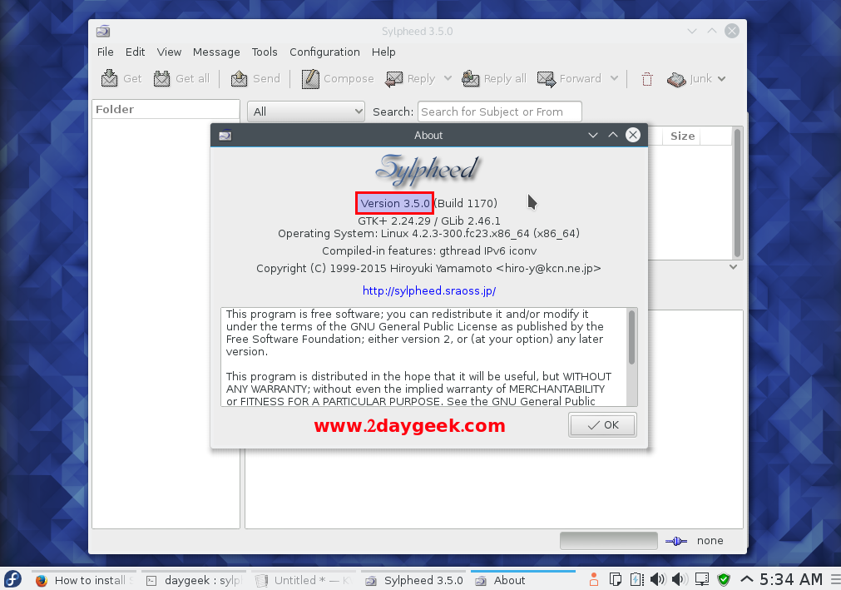Viewport: 841px width, 590px height.
Task: Switch to the daygeek terminal taskbar entry
Action: click(195, 580)
